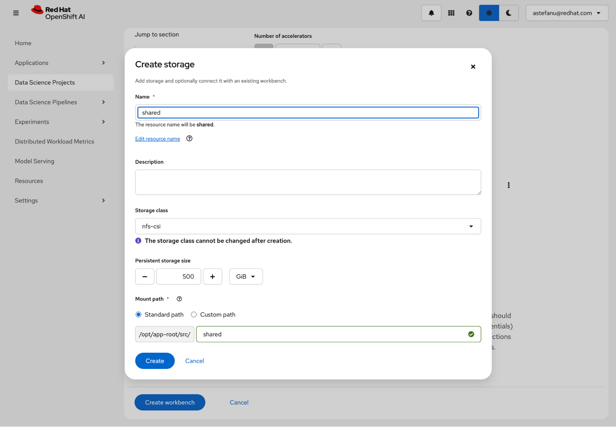
Task: Click the Edit resource name link
Action: [x=157, y=139]
